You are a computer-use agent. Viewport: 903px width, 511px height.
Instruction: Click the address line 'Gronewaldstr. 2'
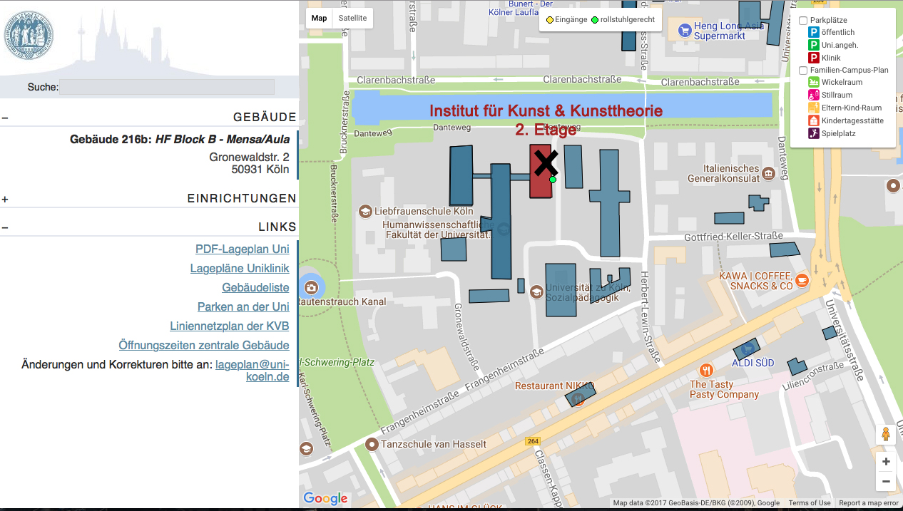(x=250, y=157)
